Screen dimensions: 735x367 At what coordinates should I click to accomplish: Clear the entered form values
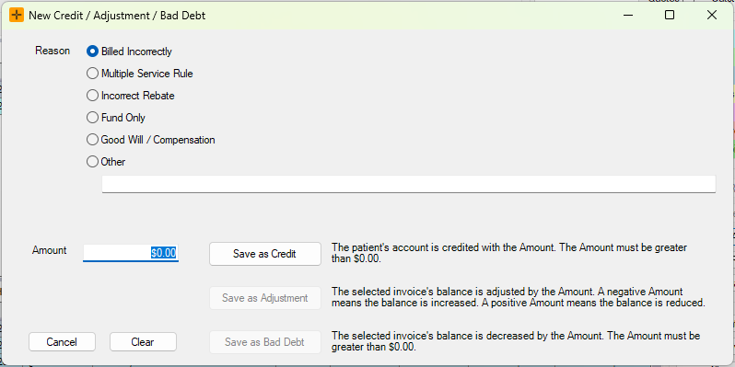tap(143, 342)
